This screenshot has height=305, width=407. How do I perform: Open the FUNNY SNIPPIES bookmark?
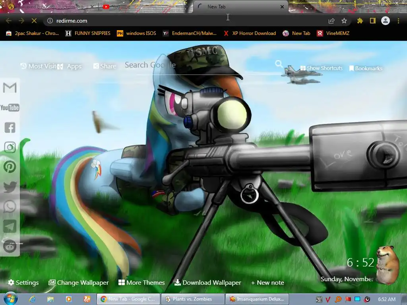(x=88, y=33)
